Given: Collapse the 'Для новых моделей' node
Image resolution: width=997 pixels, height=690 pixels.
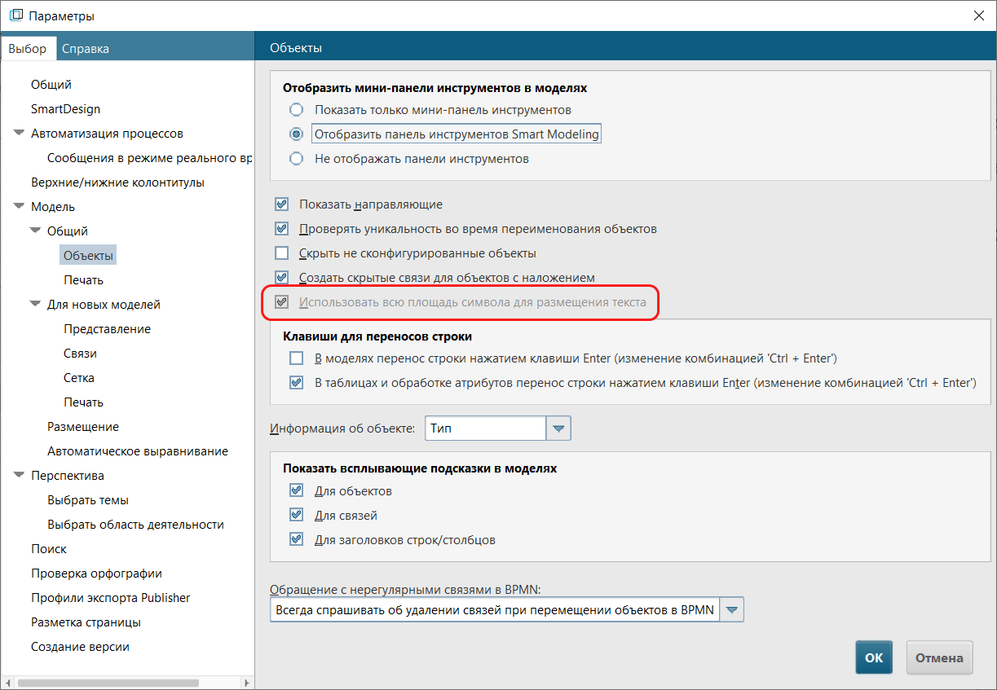Looking at the screenshot, I should click(x=35, y=304).
